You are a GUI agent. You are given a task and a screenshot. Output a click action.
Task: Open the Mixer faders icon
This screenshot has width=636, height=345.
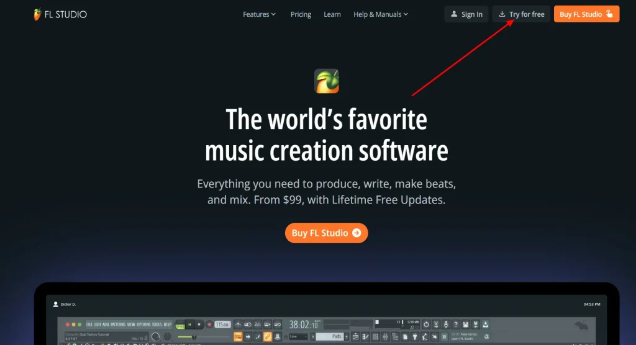pos(385,336)
